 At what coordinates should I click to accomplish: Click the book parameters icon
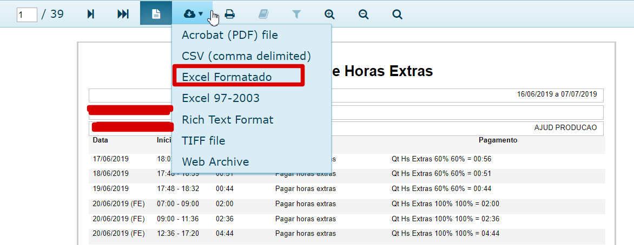pyautogui.click(x=263, y=14)
